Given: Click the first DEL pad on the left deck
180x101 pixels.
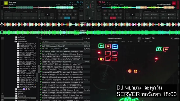Looking at the screenshot, I should click(8, 18).
